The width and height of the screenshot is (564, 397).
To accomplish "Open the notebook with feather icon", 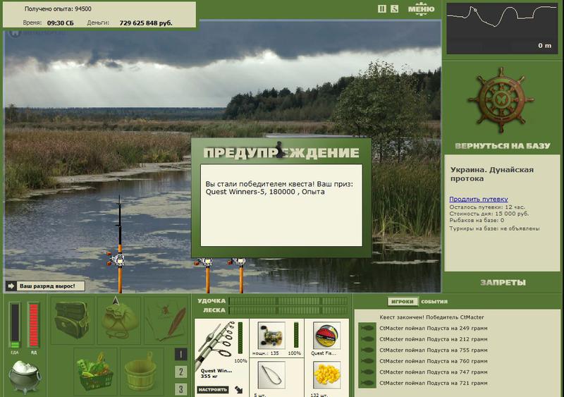I will tap(166, 320).
